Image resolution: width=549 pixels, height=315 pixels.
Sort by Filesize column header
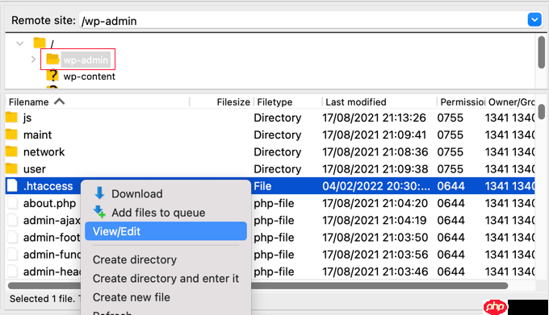pyautogui.click(x=233, y=102)
